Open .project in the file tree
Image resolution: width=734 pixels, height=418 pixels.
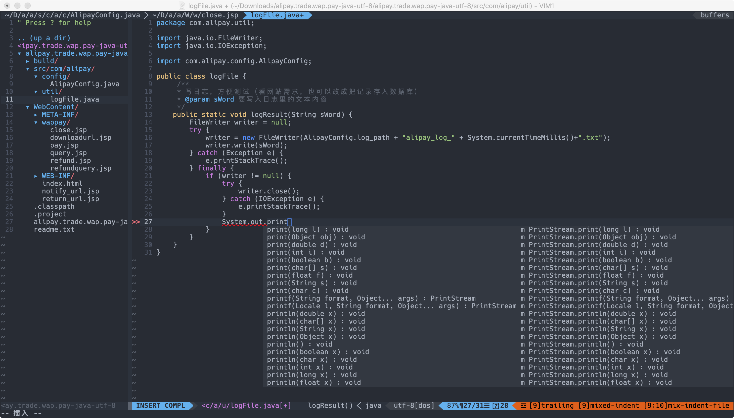(50, 214)
